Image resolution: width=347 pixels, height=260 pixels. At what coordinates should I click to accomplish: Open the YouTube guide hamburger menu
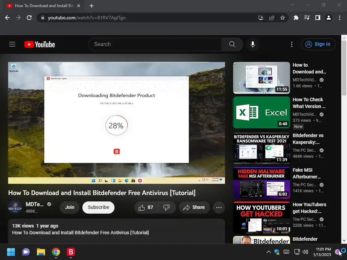(x=12, y=44)
